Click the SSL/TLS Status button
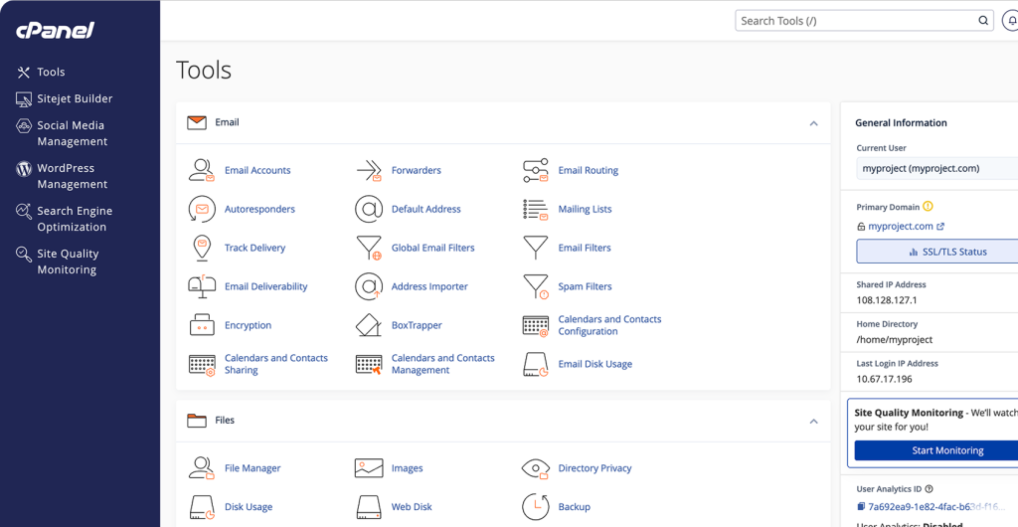Viewport: 1018px width, 527px height. coord(936,252)
